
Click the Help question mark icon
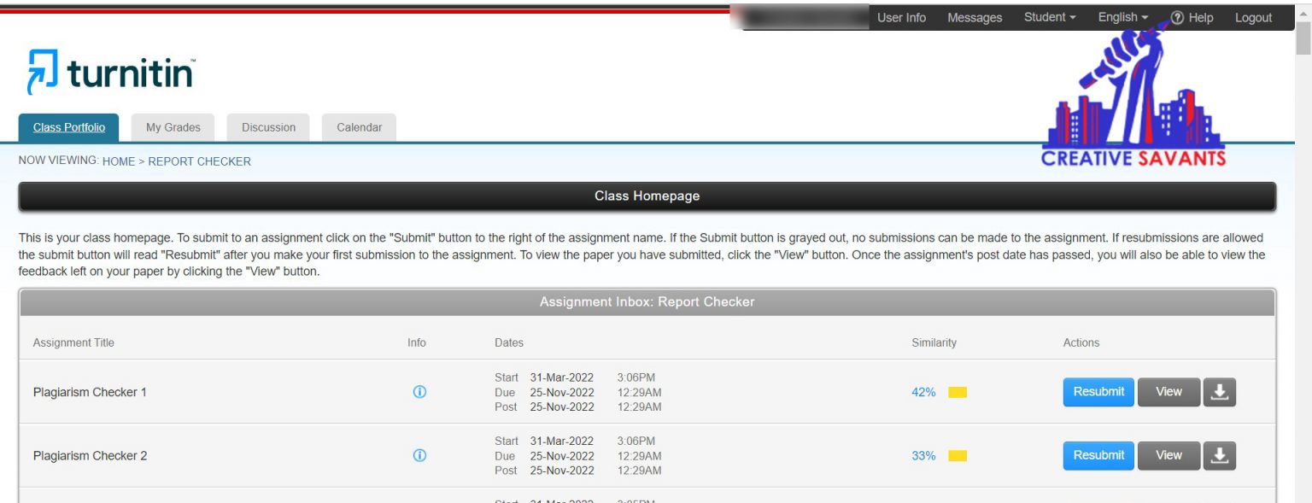(1177, 18)
